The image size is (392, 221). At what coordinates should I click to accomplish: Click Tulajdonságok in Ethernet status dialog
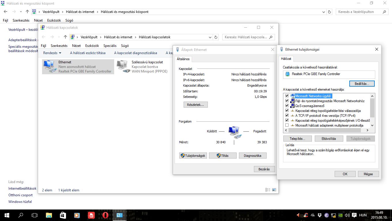pos(193,156)
